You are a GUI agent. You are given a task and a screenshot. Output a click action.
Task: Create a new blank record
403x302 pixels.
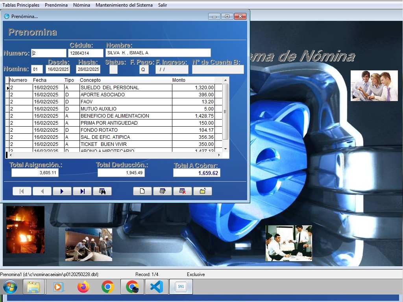coord(142,191)
